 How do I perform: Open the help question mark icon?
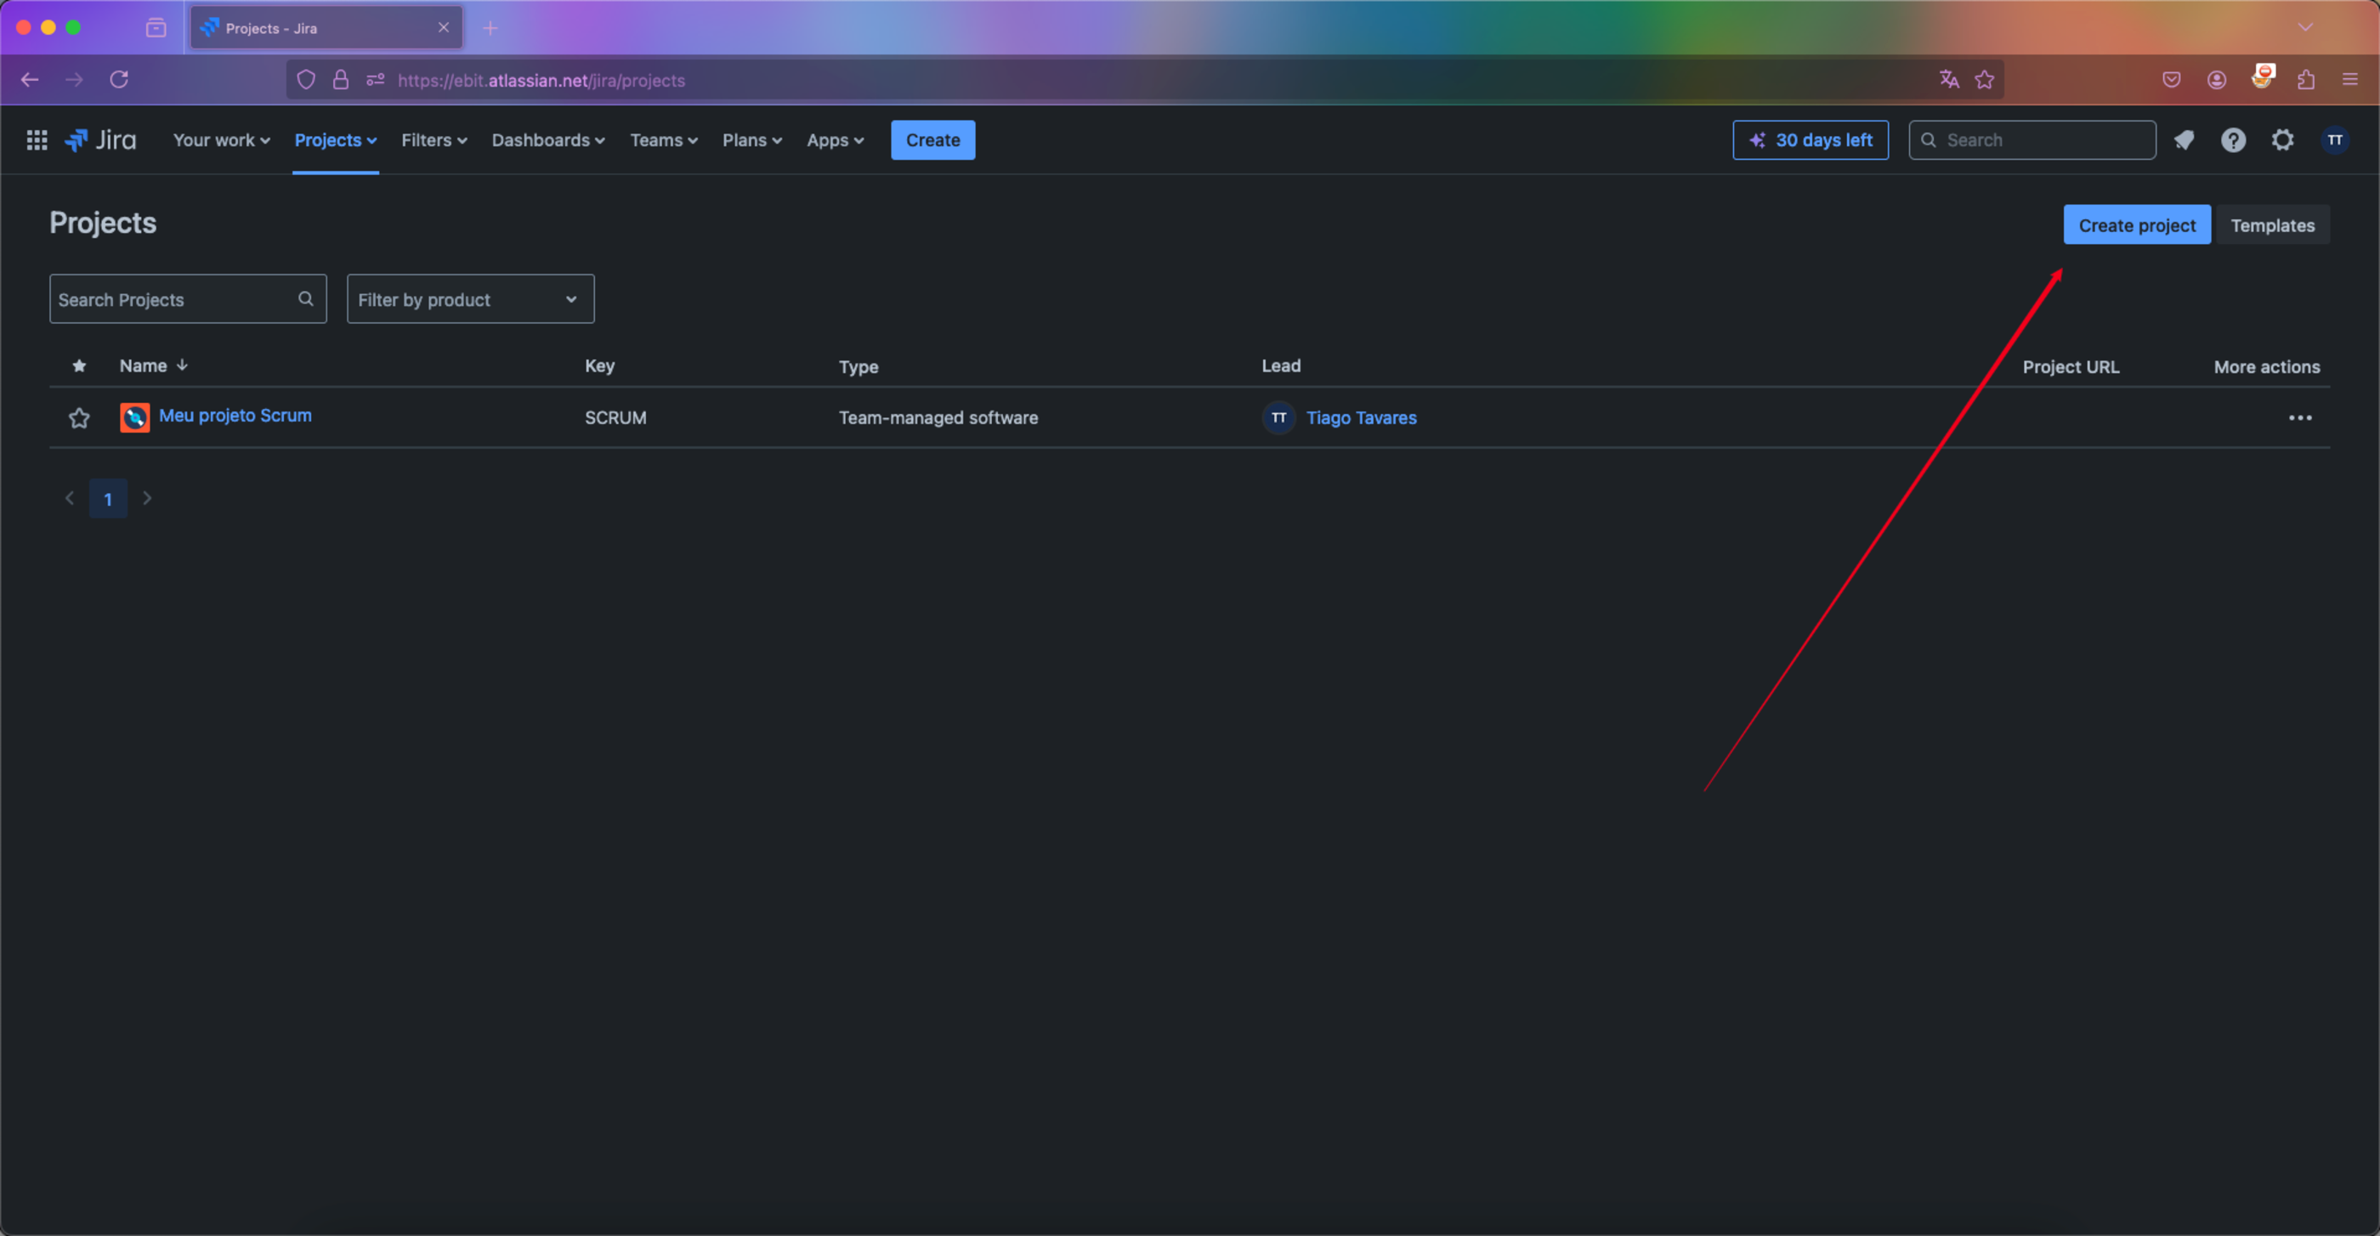point(2233,139)
